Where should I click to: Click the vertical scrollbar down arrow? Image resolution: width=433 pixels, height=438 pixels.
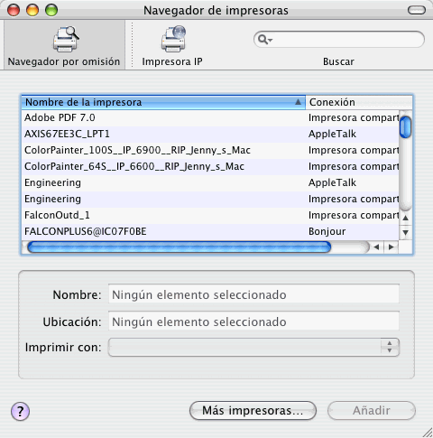point(406,232)
